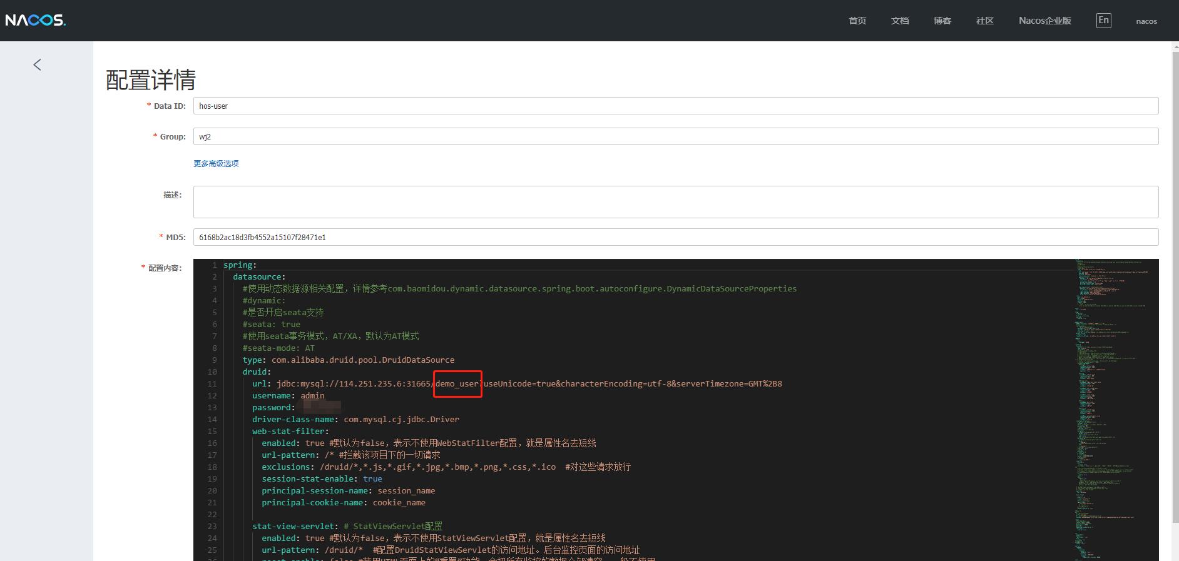1179x561 pixels.
Task: Click the driver-class-name line in editor
Action: coord(355,420)
